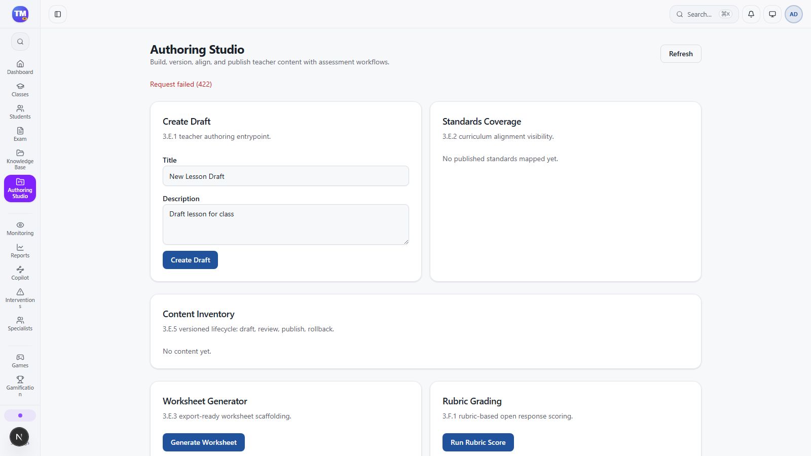
Task: Click the Description text area
Action: coord(286,224)
